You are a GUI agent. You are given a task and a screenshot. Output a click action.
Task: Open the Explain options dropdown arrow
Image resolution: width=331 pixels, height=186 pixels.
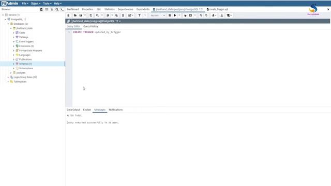[x=195, y=16]
